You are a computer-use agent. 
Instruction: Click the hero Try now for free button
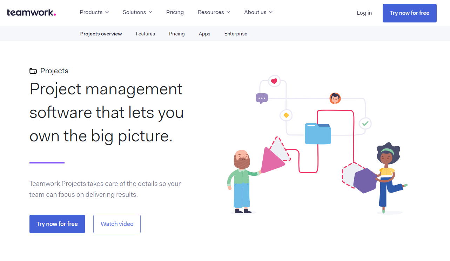click(x=57, y=224)
